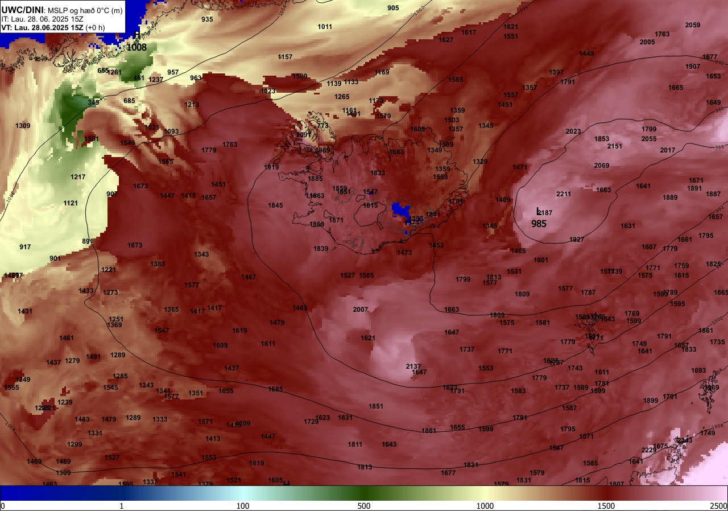Click the low pressure label 985

(x=539, y=224)
